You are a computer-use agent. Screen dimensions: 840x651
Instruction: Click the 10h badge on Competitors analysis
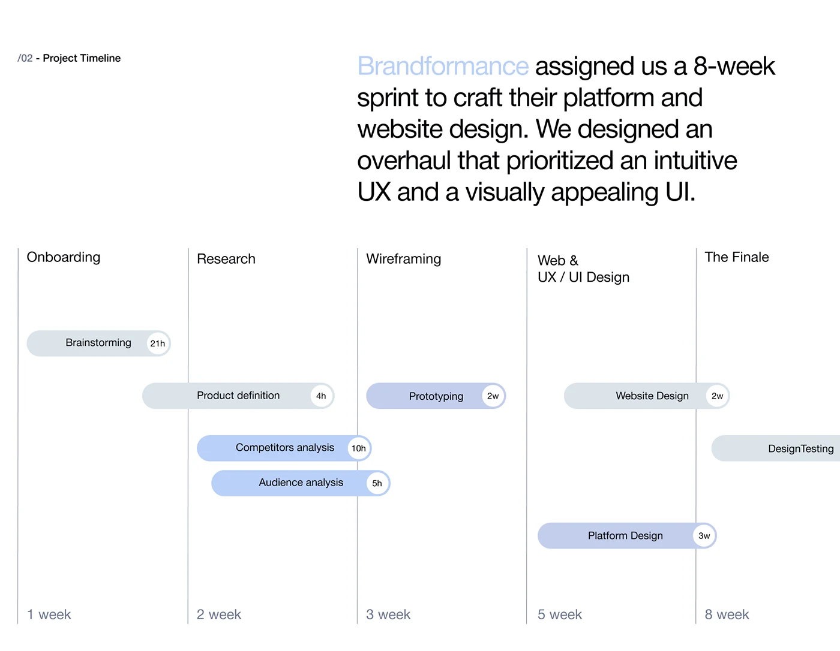[x=359, y=448]
